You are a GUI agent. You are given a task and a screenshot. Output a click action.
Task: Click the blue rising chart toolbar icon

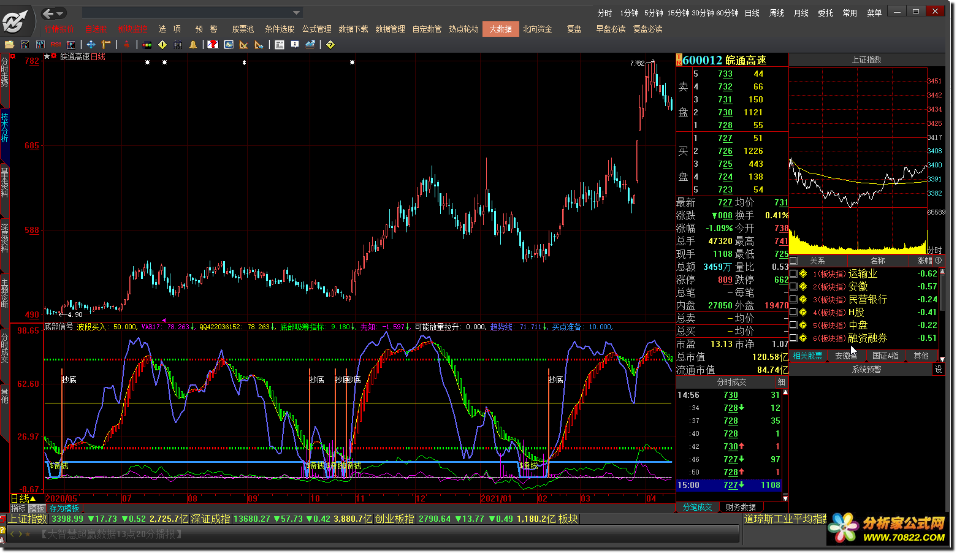(310, 44)
